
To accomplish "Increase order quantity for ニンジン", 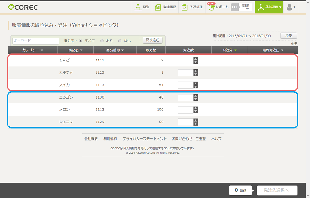I will 196,95.
